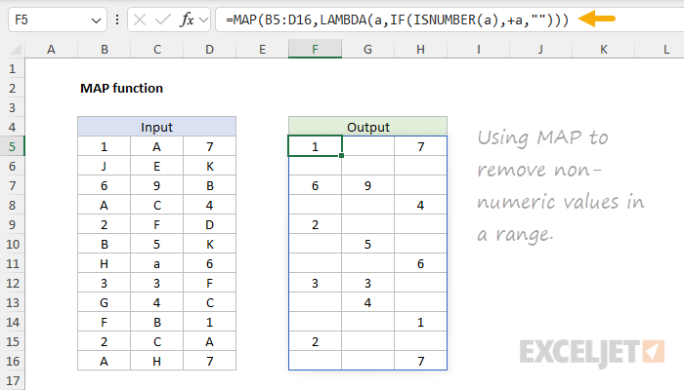Select Output cell G7 containing 9
Image resolution: width=684 pixels, height=390 pixels.
367,186
